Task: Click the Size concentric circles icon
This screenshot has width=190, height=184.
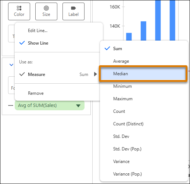Action: pos(46,8)
